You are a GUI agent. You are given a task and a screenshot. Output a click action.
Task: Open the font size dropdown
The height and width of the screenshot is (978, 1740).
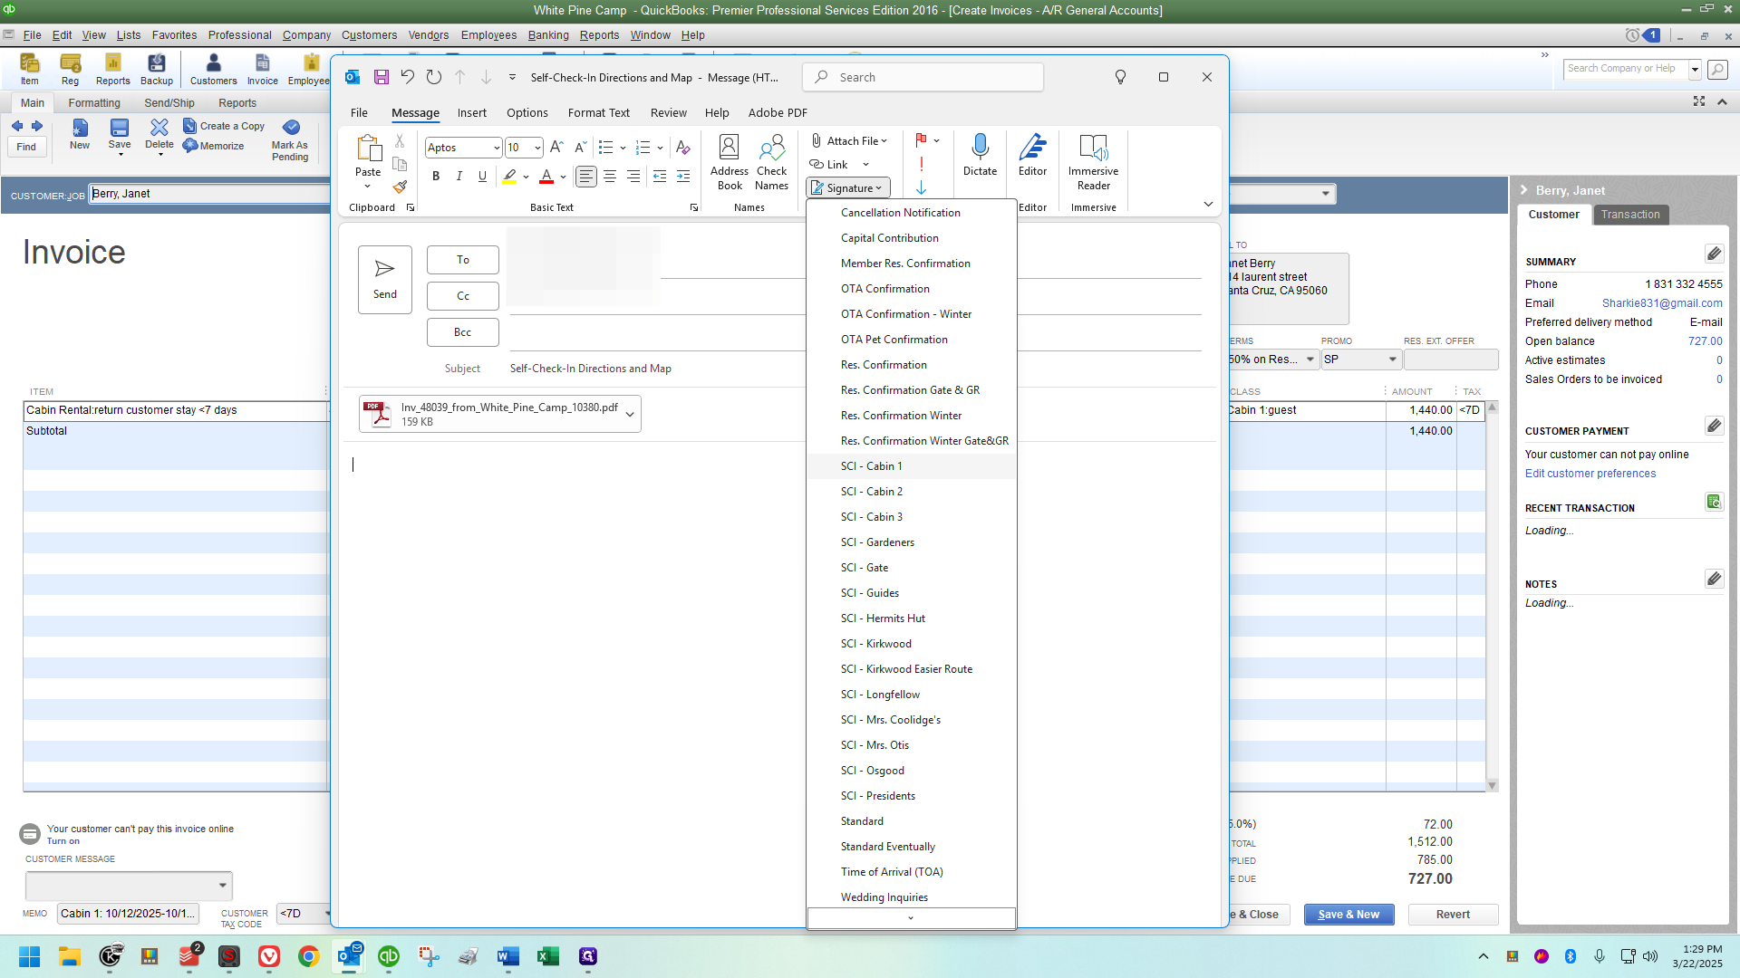pyautogui.click(x=537, y=148)
